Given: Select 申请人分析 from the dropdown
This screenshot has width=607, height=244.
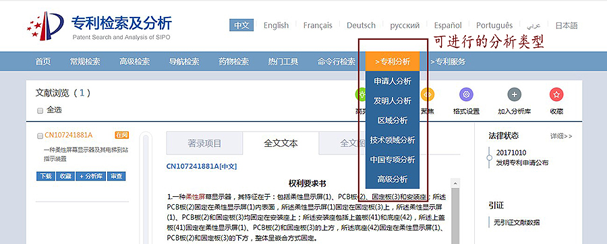Looking at the screenshot, I should click(x=392, y=81).
